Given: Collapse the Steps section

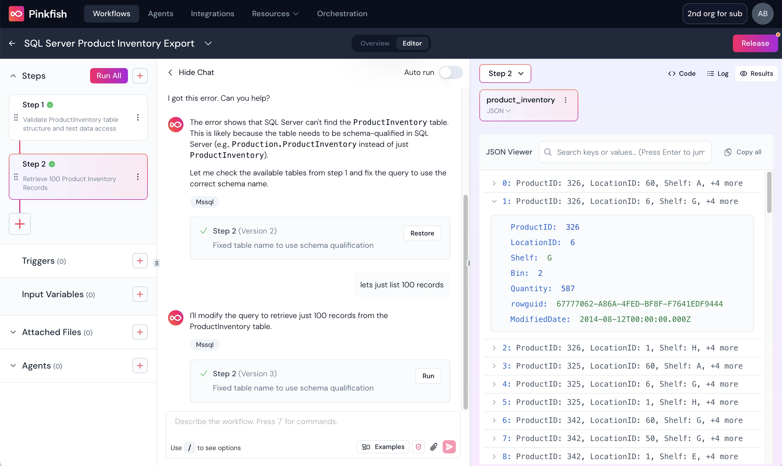Looking at the screenshot, I should pyautogui.click(x=13, y=76).
